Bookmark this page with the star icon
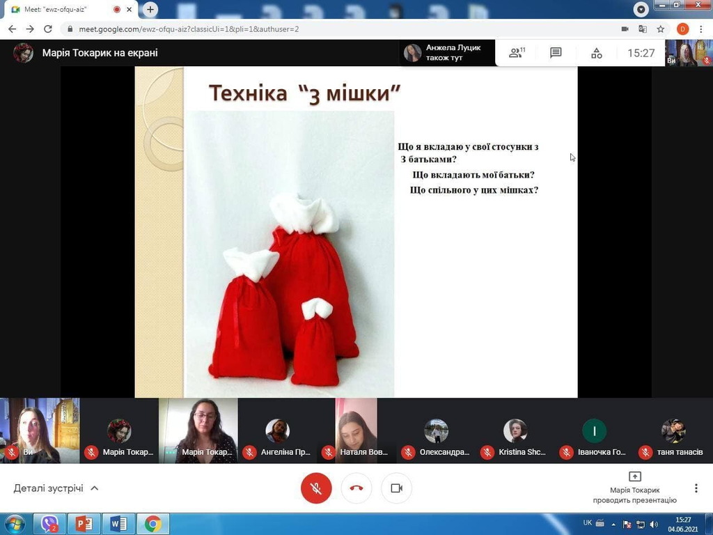This screenshot has width=713, height=535. tap(661, 29)
